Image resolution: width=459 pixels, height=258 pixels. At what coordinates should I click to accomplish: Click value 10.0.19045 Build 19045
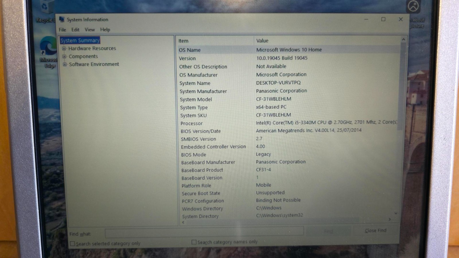coord(282,58)
